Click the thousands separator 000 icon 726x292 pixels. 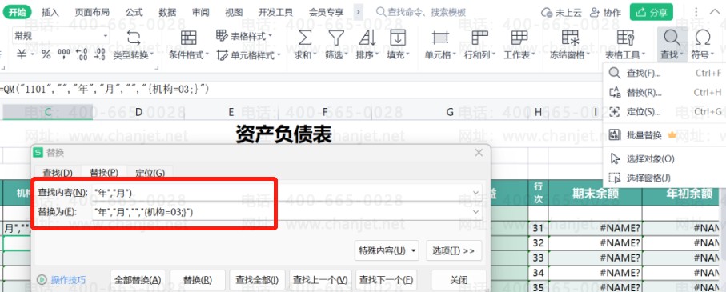[64, 54]
